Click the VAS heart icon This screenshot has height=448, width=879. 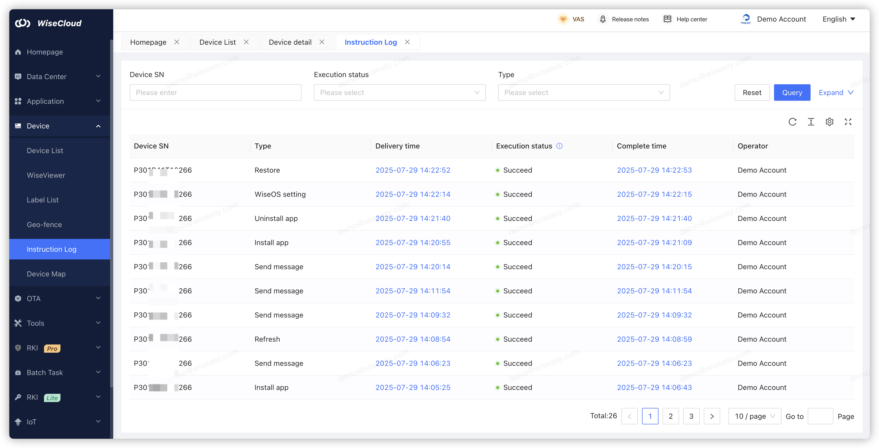(563, 19)
